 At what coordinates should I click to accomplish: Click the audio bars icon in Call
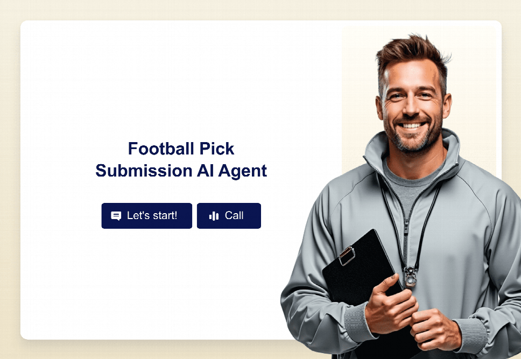[x=214, y=216]
